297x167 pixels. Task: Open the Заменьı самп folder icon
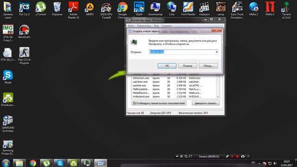8,10
